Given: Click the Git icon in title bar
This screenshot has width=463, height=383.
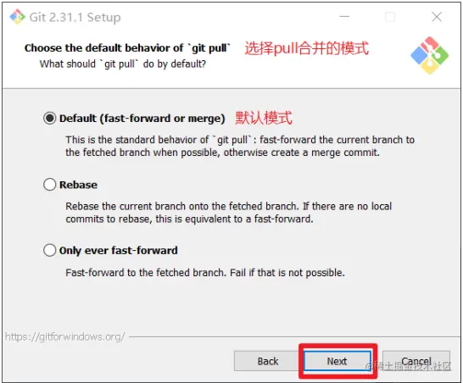Looking at the screenshot, I should 18,17.
